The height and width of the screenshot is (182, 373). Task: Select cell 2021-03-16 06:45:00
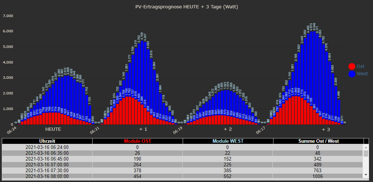tap(47, 159)
